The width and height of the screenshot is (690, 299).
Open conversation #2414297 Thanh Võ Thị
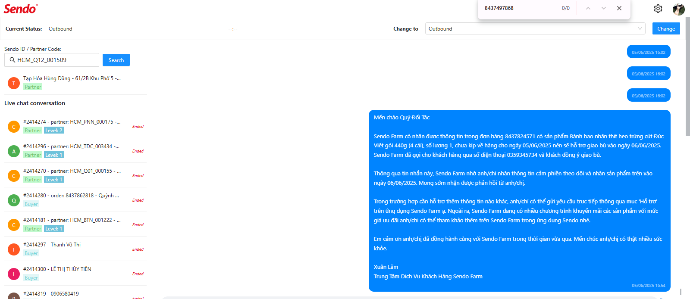click(75, 249)
